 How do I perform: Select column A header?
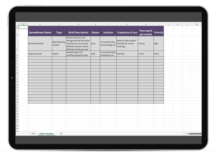(23, 24)
